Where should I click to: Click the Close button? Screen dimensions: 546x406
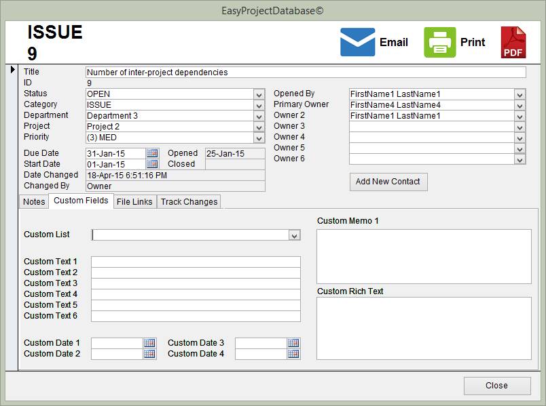click(497, 386)
